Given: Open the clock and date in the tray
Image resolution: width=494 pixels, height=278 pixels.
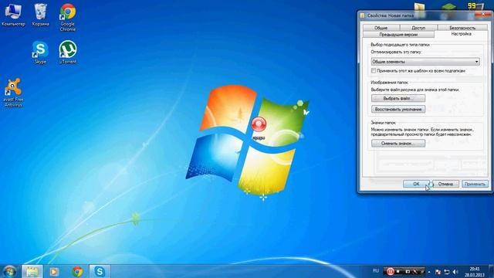Looking at the screenshot, I should click(475, 272).
